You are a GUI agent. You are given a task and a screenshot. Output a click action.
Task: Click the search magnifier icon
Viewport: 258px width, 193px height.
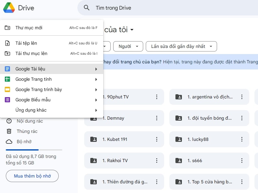click(86, 8)
